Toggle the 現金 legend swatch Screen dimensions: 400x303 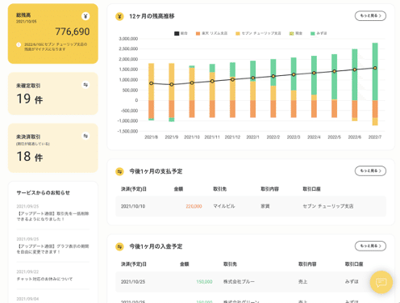pos(291,33)
